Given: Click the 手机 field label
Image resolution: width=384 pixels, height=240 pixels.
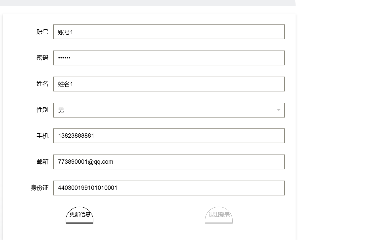Looking at the screenshot, I should pyautogui.click(x=42, y=136).
